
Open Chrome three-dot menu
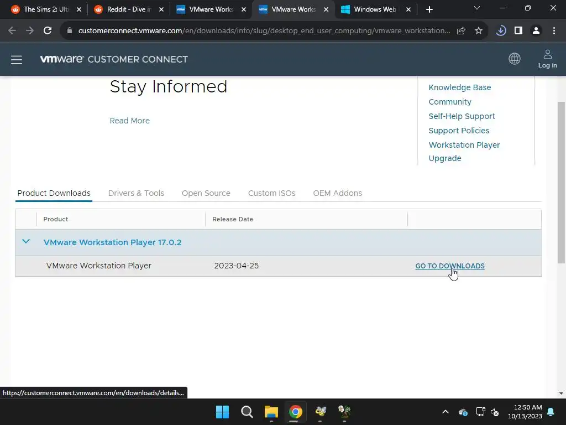coord(554,31)
